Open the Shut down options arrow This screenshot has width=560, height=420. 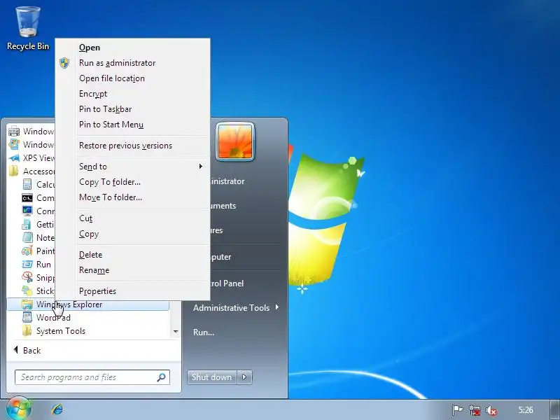pos(244,377)
